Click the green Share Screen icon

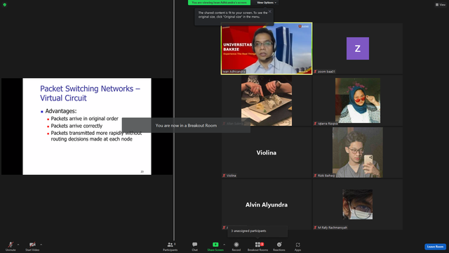coord(215,245)
